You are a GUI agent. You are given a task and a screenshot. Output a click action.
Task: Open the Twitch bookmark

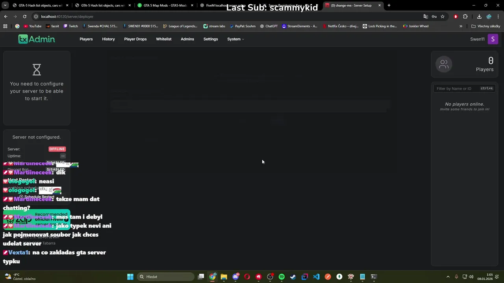pyautogui.click(x=70, y=26)
